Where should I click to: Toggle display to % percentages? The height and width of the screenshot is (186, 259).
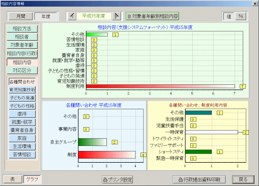pos(241,16)
